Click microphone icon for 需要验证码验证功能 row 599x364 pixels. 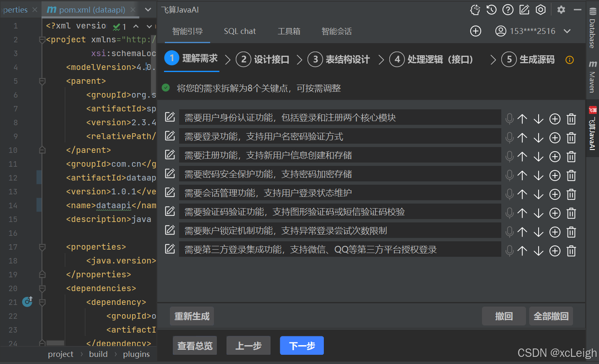[x=510, y=213]
